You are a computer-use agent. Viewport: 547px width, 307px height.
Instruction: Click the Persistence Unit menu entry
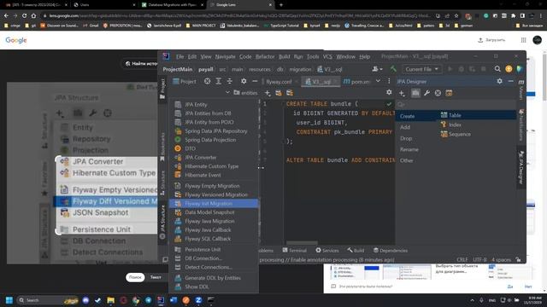pyautogui.click(x=214, y=250)
